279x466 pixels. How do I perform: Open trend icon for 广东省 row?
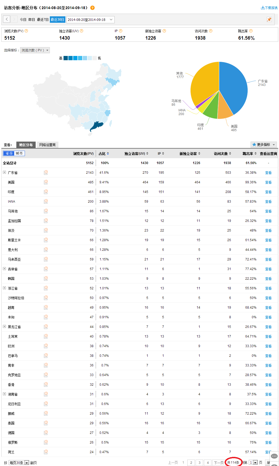[46, 173]
